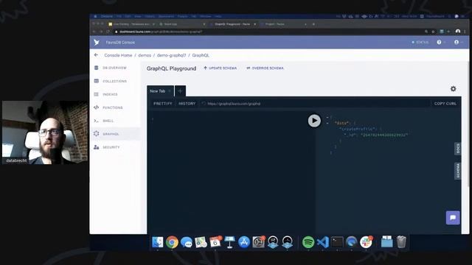
Task: Open the Shell sidebar item
Action: (x=115, y=121)
